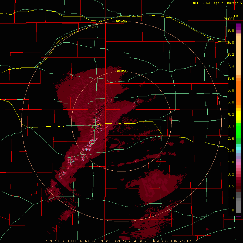Click the 1.0 value on the color scale
Viewport: 243px width, 243px height.
click(231, 162)
